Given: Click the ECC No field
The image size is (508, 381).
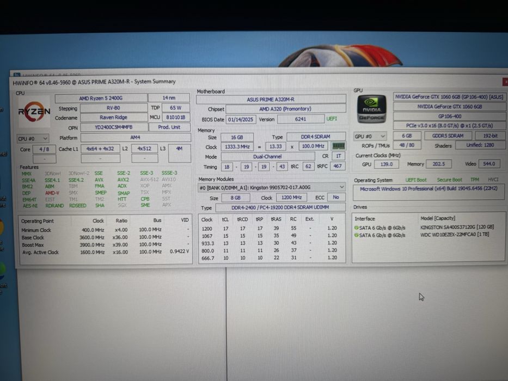Looking at the screenshot, I should click(336, 197).
